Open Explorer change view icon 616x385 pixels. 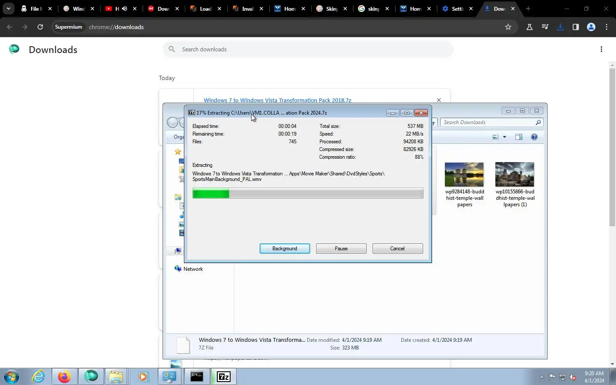[495, 137]
